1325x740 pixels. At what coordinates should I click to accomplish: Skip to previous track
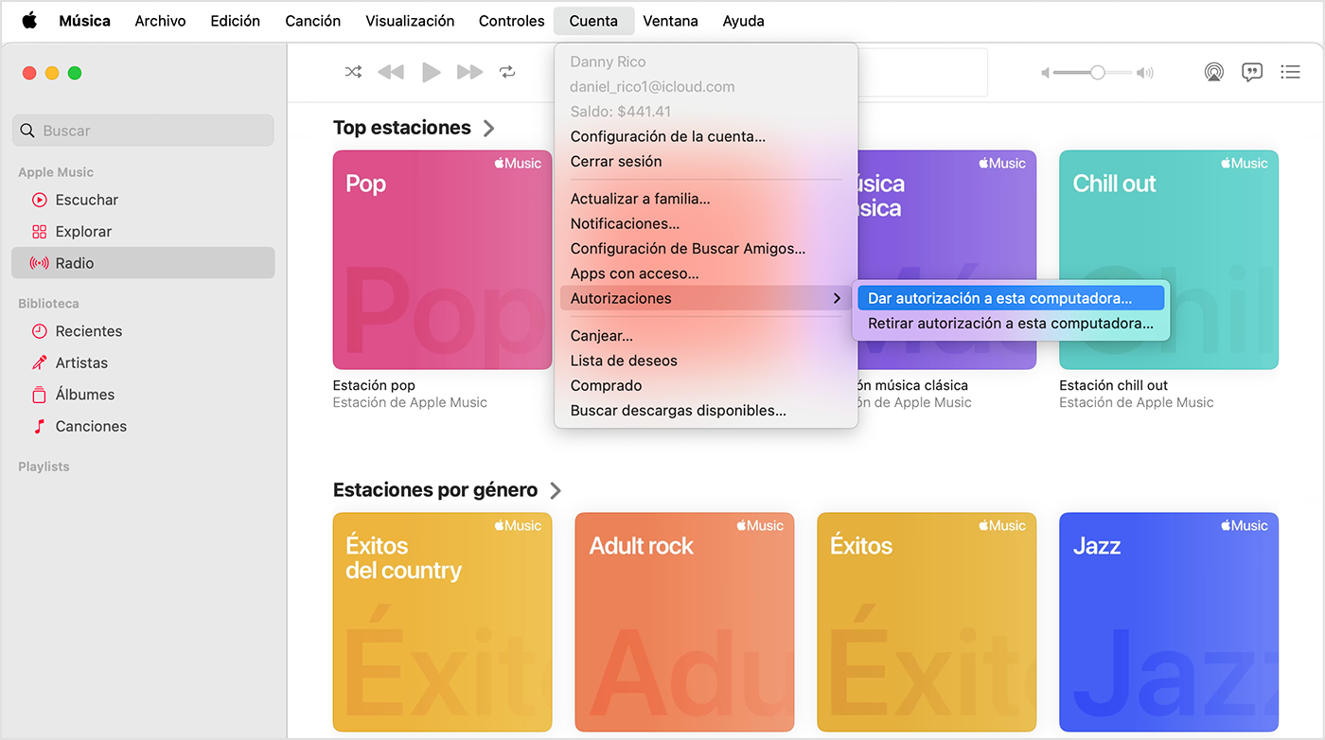pos(391,72)
